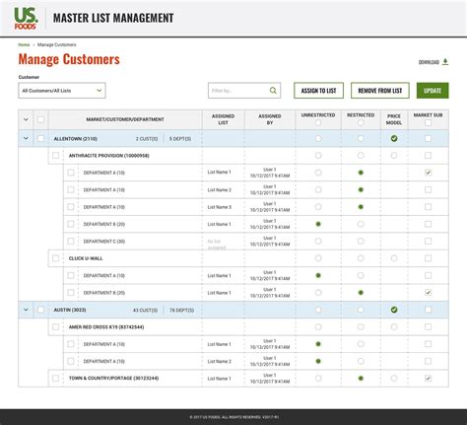Image resolution: width=467 pixels, height=425 pixels.
Task: Select Price Model radio for Amer Red Cross K19
Action: [394, 327]
